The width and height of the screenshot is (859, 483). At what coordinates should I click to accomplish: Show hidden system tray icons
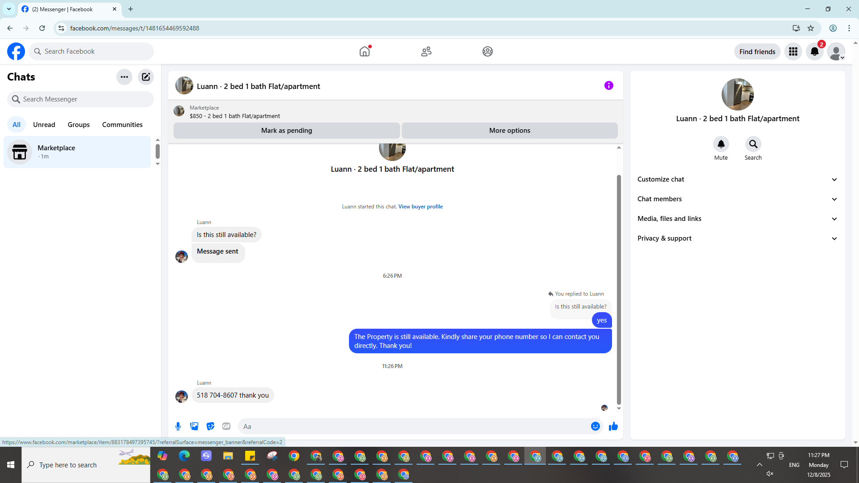click(x=760, y=465)
